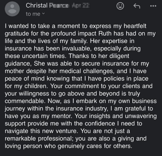Reply to Christal's message using the arrow
This screenshot has height=156, width=162.
pos(137,6)
